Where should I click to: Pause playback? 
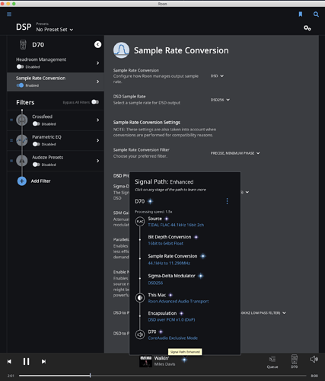[x=26, y=361]
